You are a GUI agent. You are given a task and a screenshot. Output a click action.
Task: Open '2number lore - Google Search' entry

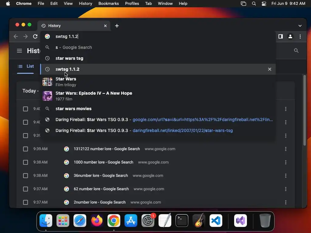pos(100,202)
